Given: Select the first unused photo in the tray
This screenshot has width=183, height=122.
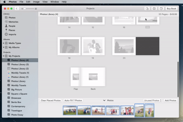Looking at the screenshot, I should pos(70,110).
